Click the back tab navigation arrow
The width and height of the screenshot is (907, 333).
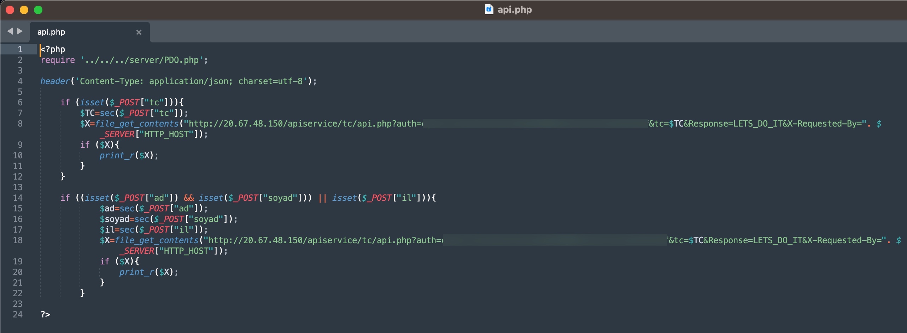tap(10, 31)
